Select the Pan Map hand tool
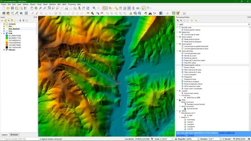Screen dimensions: 251x141 (32, 8)
